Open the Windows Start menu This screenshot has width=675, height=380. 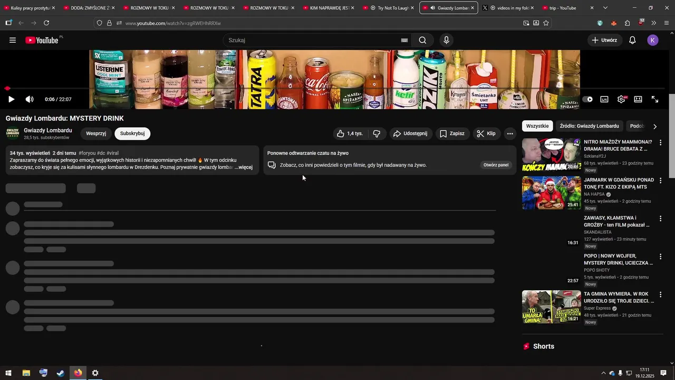click(x=8, y=373)
